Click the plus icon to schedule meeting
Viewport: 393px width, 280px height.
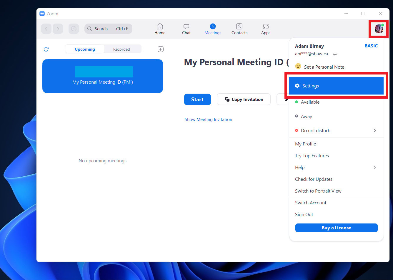click(x=161, y=49)
